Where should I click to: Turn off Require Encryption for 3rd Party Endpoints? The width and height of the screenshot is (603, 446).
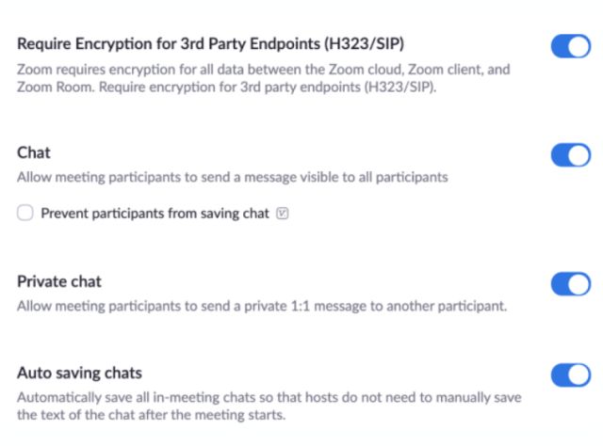coord(570,45)
